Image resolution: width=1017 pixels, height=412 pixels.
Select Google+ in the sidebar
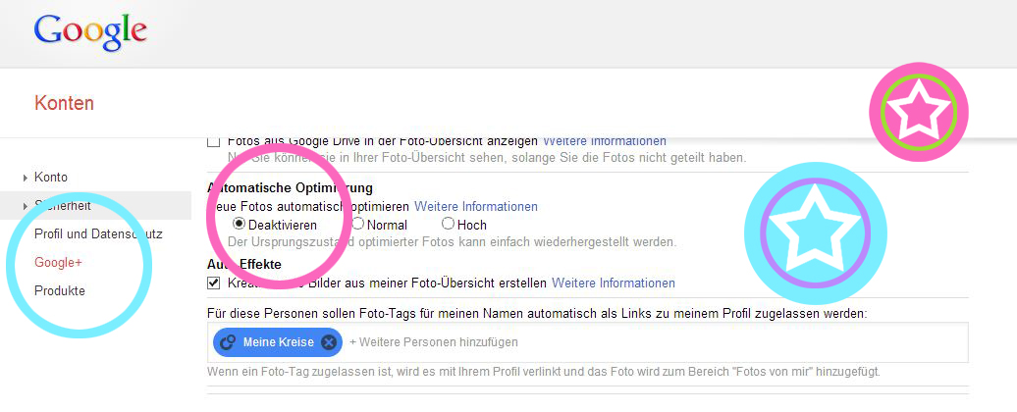pyautogui.click(x=58, y=262)
